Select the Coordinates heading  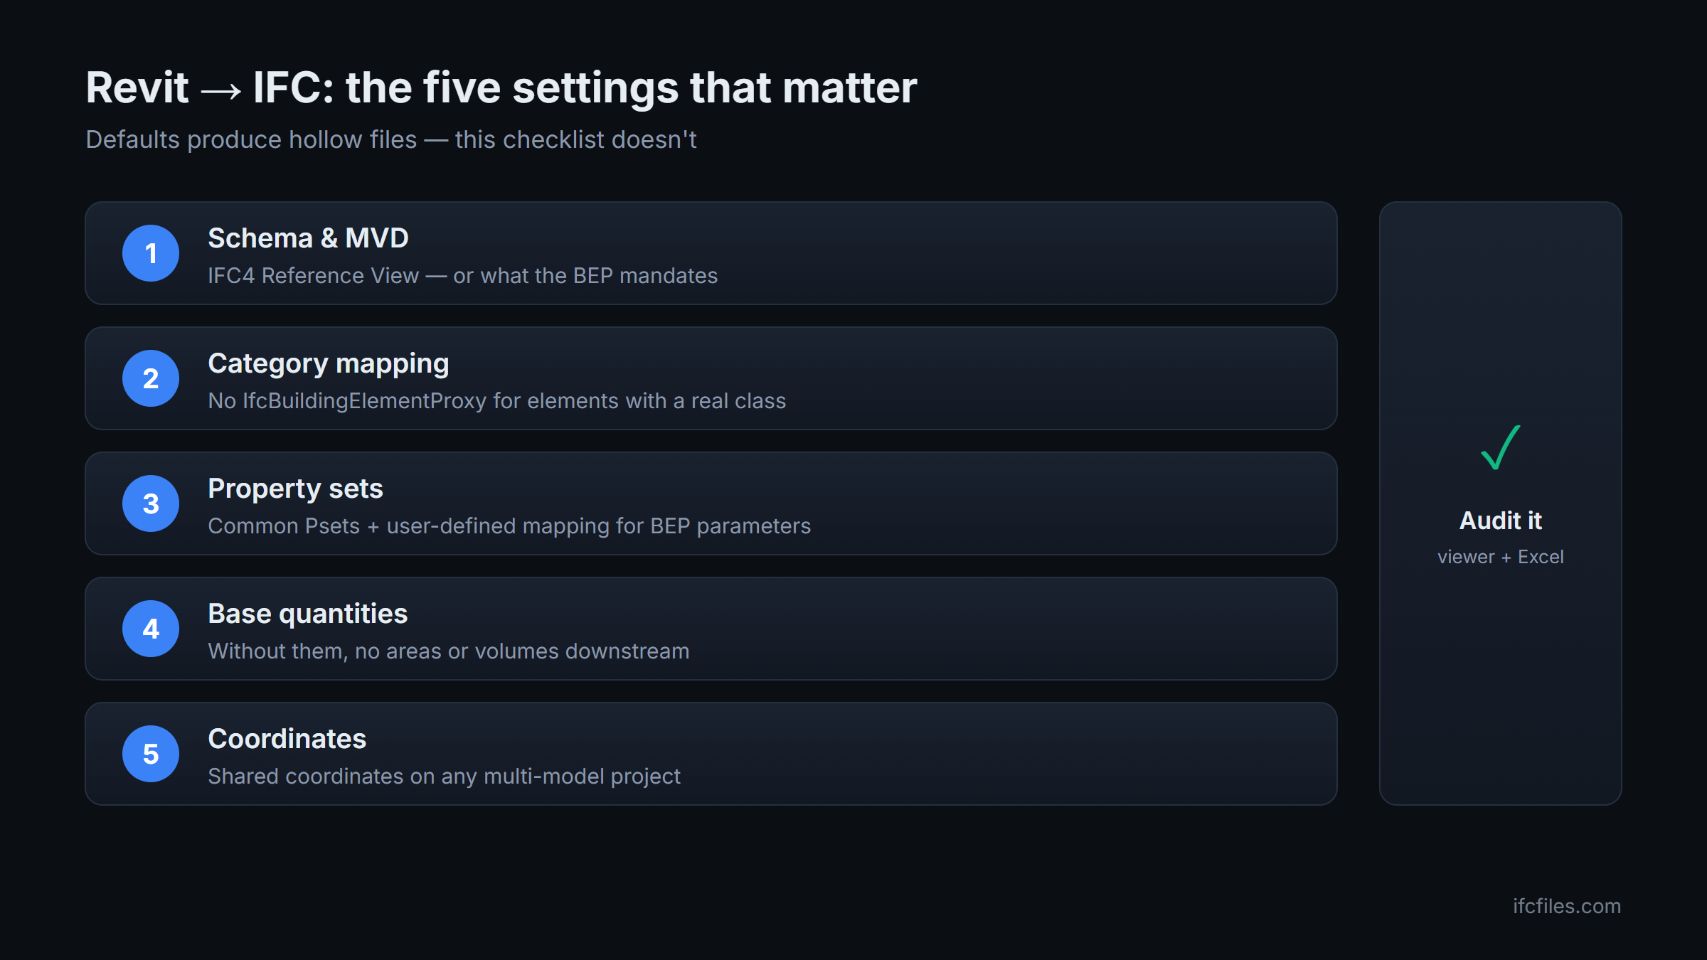(x=287, y=739)
